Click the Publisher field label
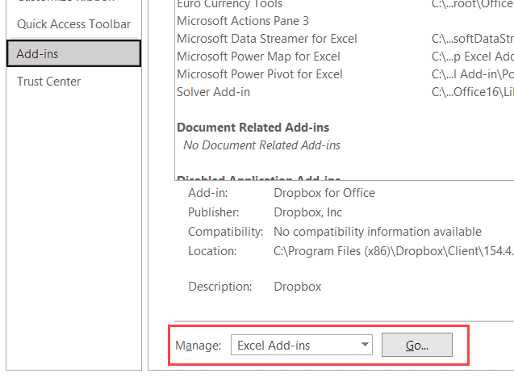The width and height of the screenshot is (514, 390). point(214,212)
